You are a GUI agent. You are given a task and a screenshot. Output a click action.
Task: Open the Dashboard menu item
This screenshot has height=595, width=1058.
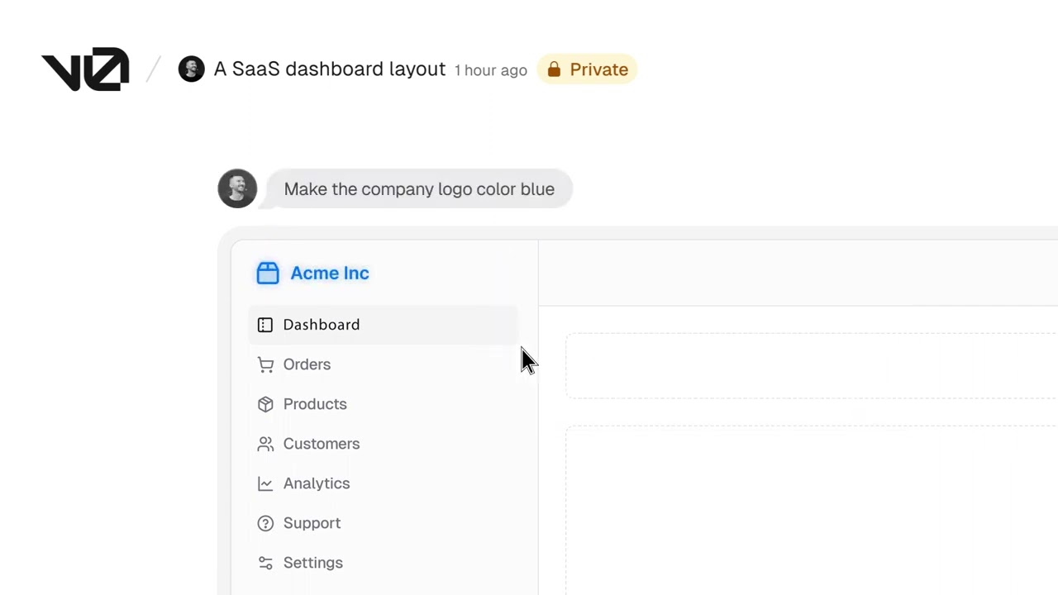(x=322, y=325)
